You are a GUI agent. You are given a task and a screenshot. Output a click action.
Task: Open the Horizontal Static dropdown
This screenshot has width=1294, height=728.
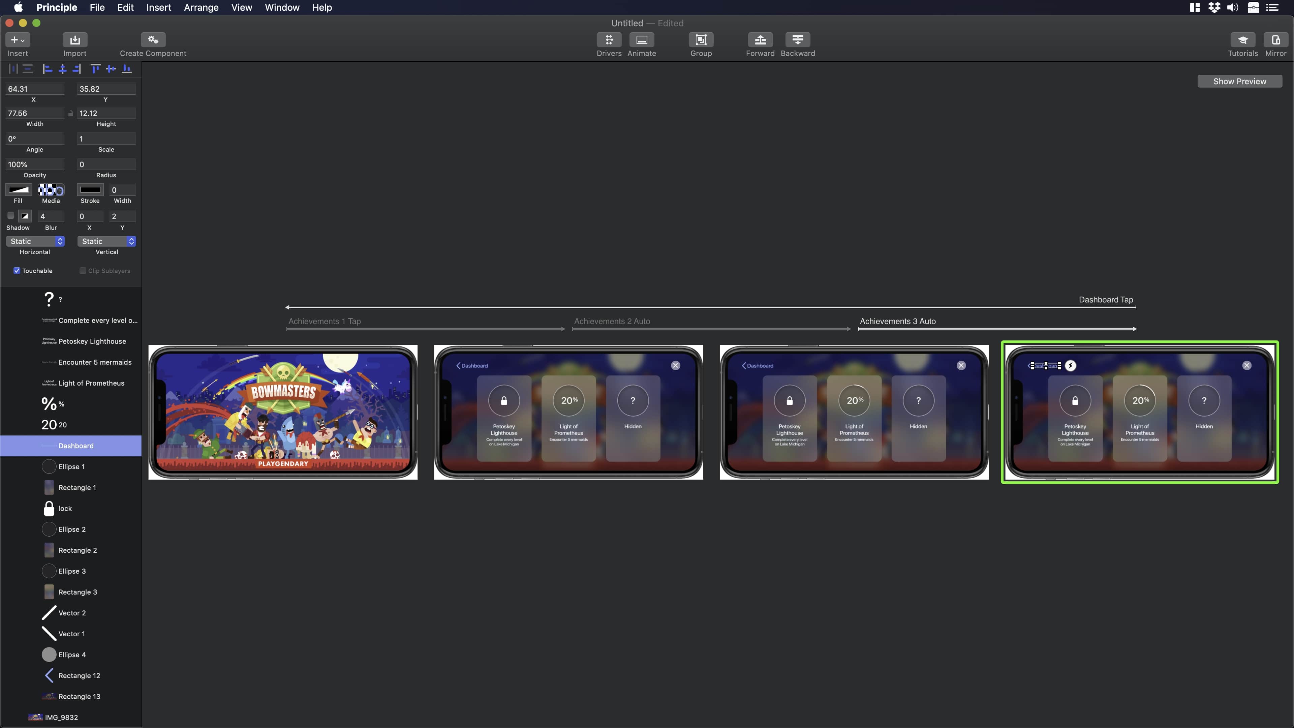(x=35, y=242)
